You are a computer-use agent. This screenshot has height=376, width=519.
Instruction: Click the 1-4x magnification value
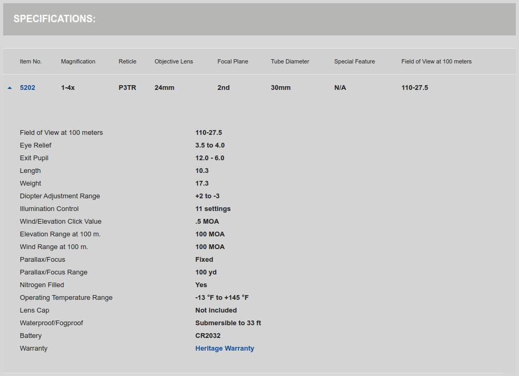click(68, 88)
